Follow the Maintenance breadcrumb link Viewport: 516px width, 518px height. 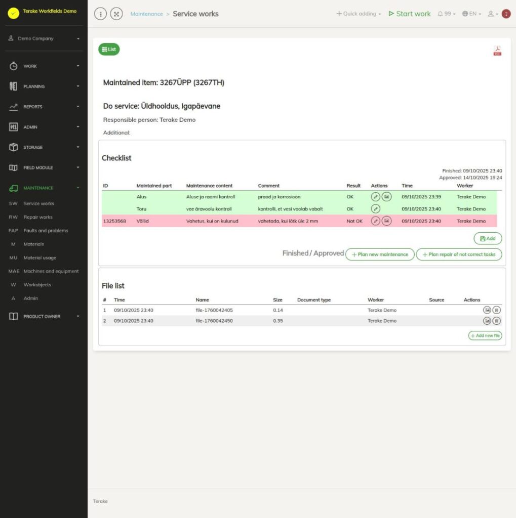[146, 14]
